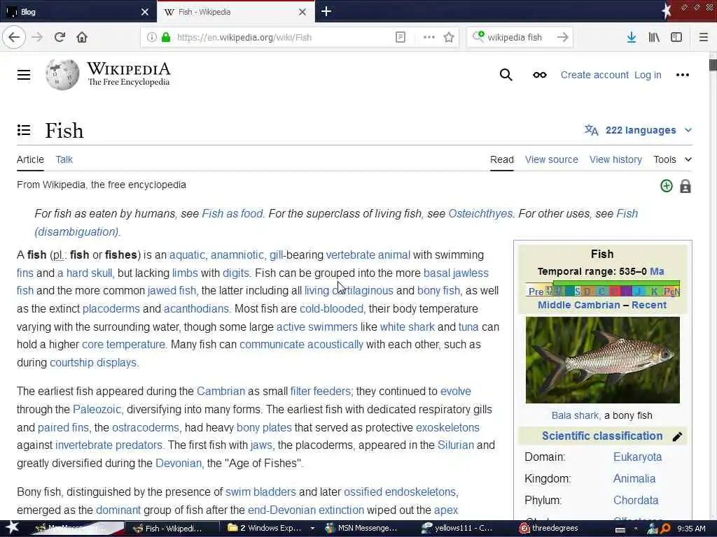Open a new browser tab with plus button

tap(326, 11)
